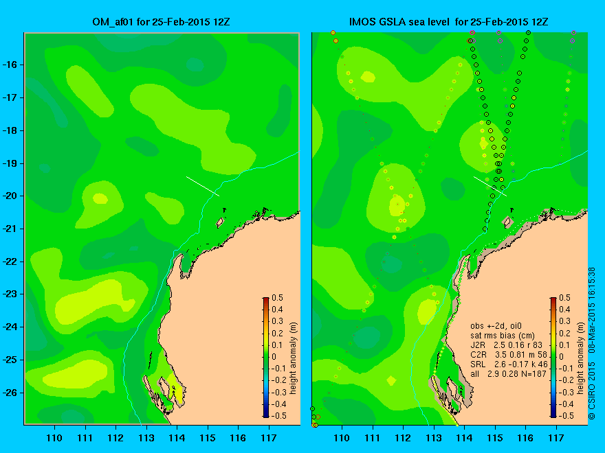Click longitude 116 under the OM_af01 map
The height and width of the screenshot is (453, 605).
click(x=238, y=438)
